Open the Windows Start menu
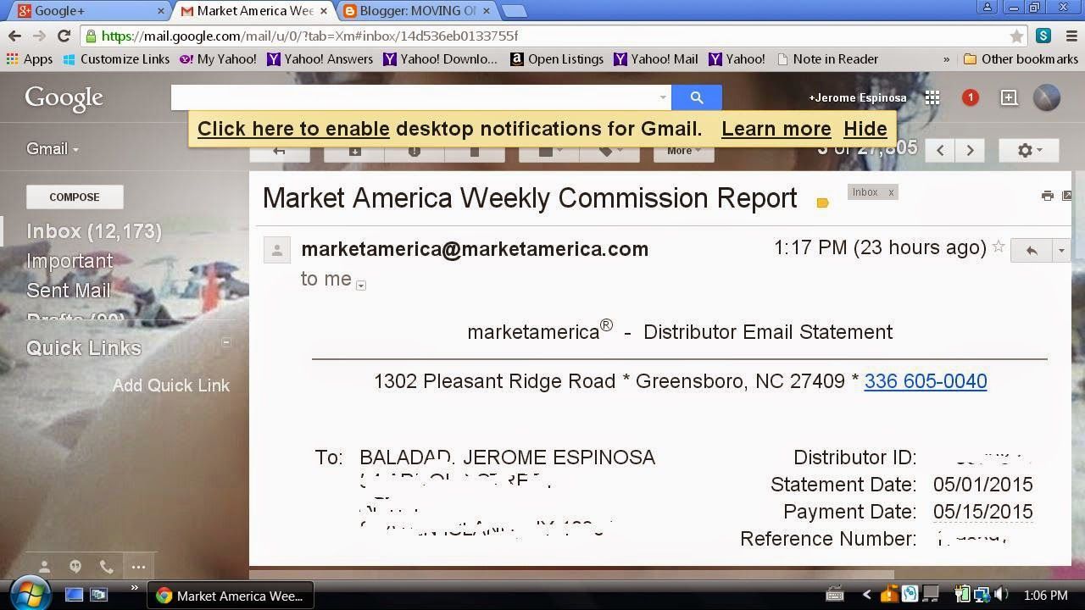The height and width of the screenshot is (610, 1085). (30, 593)
